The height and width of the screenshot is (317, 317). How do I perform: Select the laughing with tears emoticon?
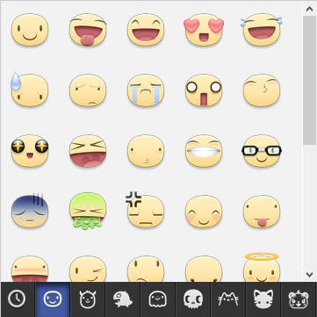click(x=262, y=30)
